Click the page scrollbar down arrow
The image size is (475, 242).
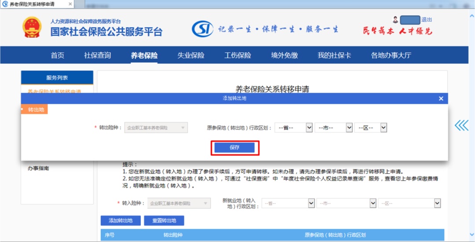click(471, 235)
